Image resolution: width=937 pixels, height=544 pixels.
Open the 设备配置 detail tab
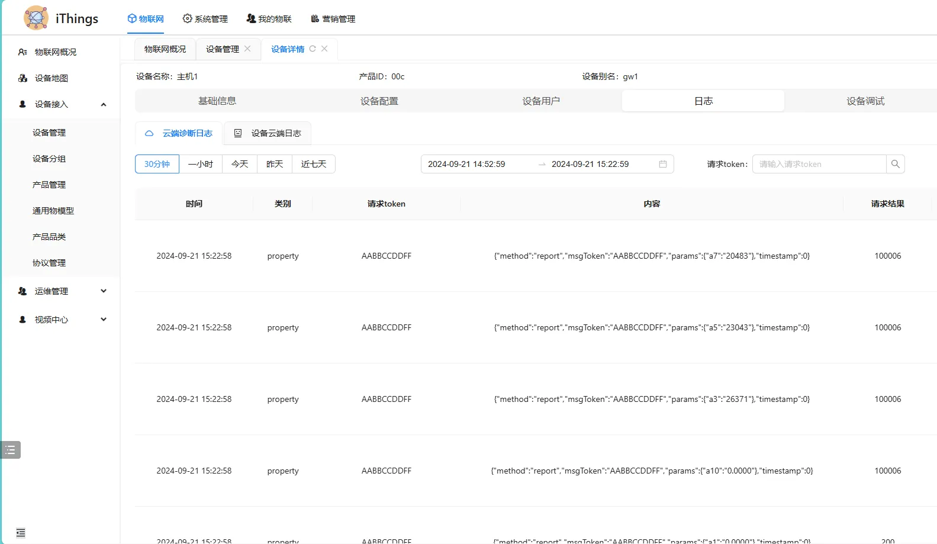point(379,101)
